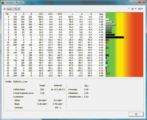Screen dimensions: 147x120
Task: Select the ΔE94 radio button
Action: pyautogui.click(x=136, y=9)
